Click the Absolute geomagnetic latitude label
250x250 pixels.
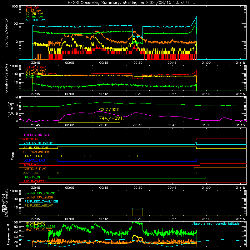pos(216,224)
